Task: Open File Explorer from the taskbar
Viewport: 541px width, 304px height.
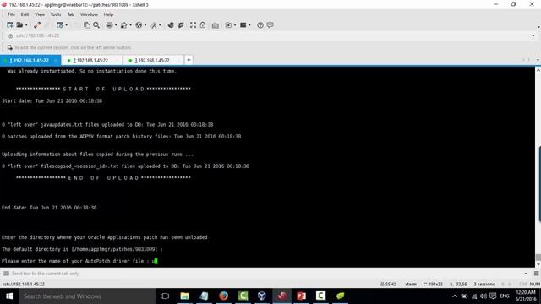Action: [x=184, y=296]
